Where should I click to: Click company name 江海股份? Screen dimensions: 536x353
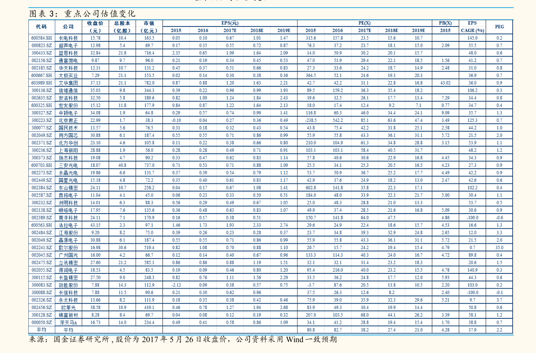click(x=68, y=233)
